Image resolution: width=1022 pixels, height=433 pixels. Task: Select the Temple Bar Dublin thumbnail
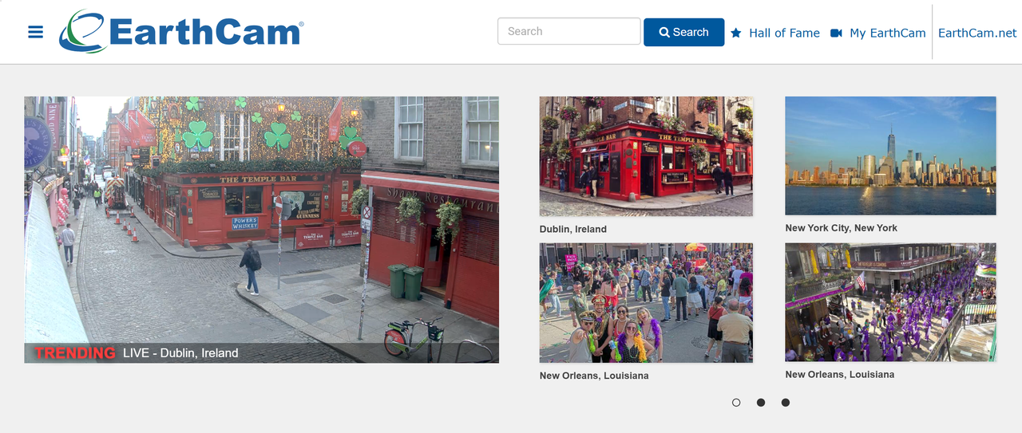pos(646,156)
